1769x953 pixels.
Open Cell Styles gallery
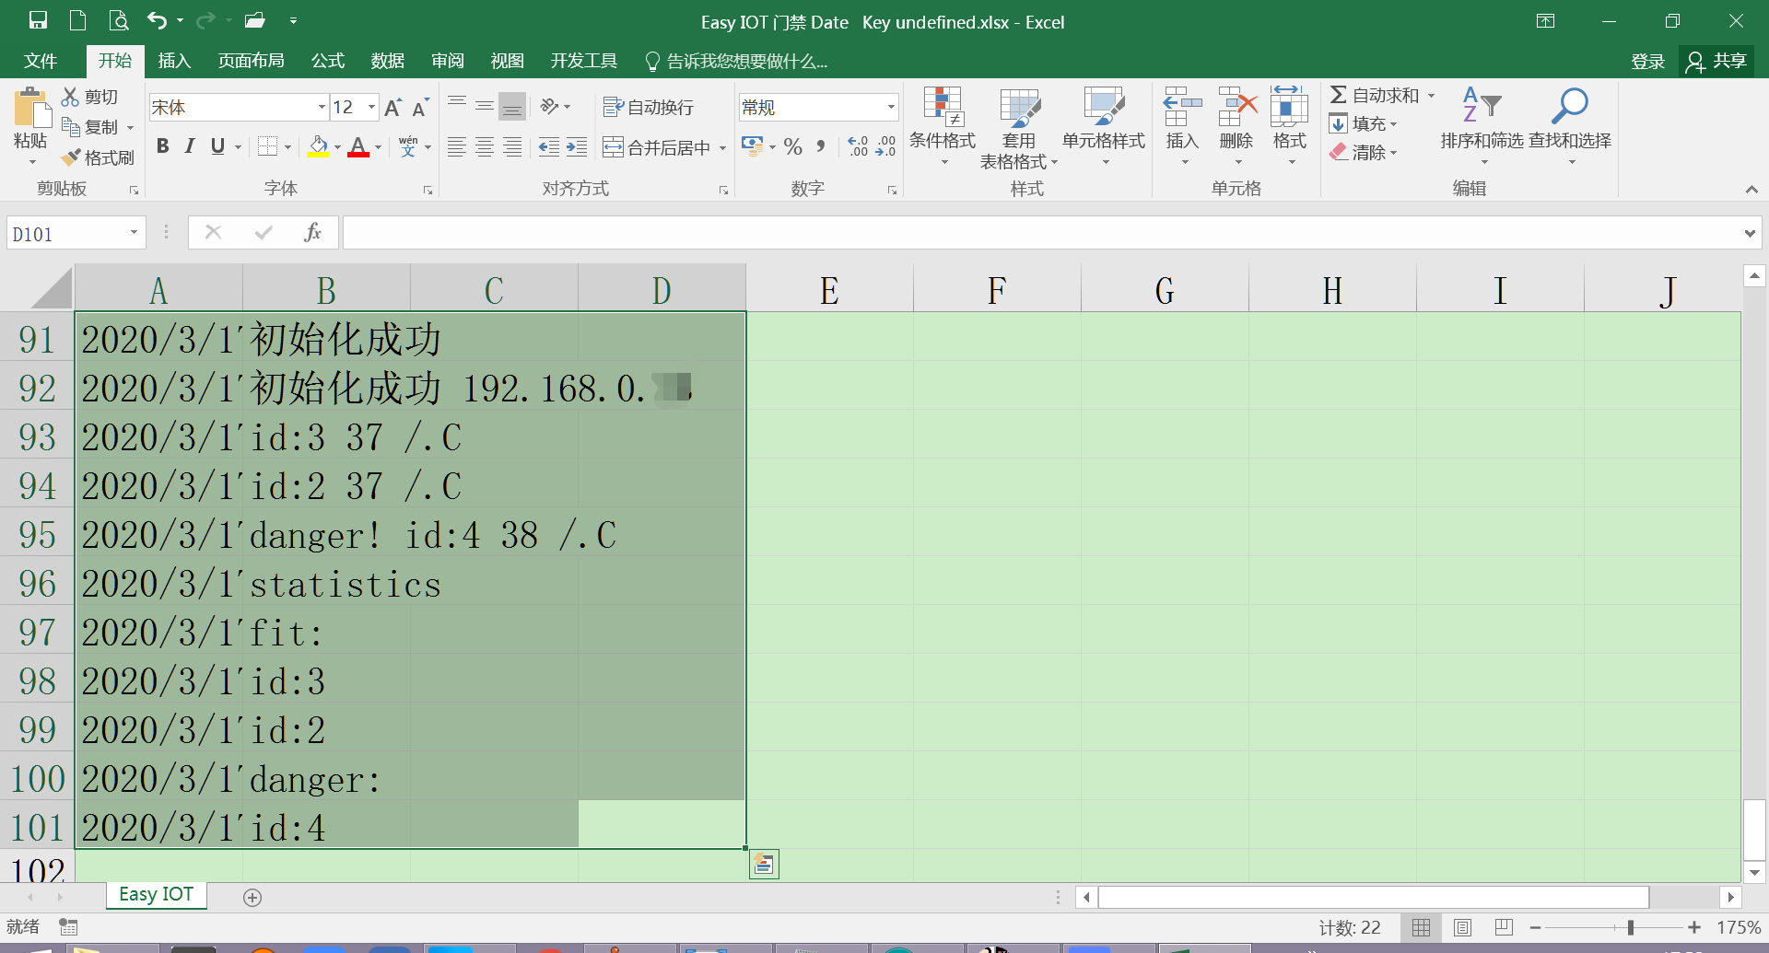click(1104, 127)
